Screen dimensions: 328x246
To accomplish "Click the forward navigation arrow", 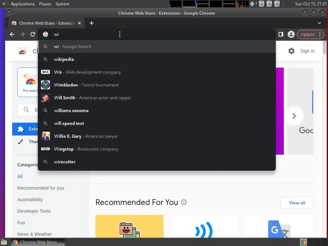I will coord(22,34).
